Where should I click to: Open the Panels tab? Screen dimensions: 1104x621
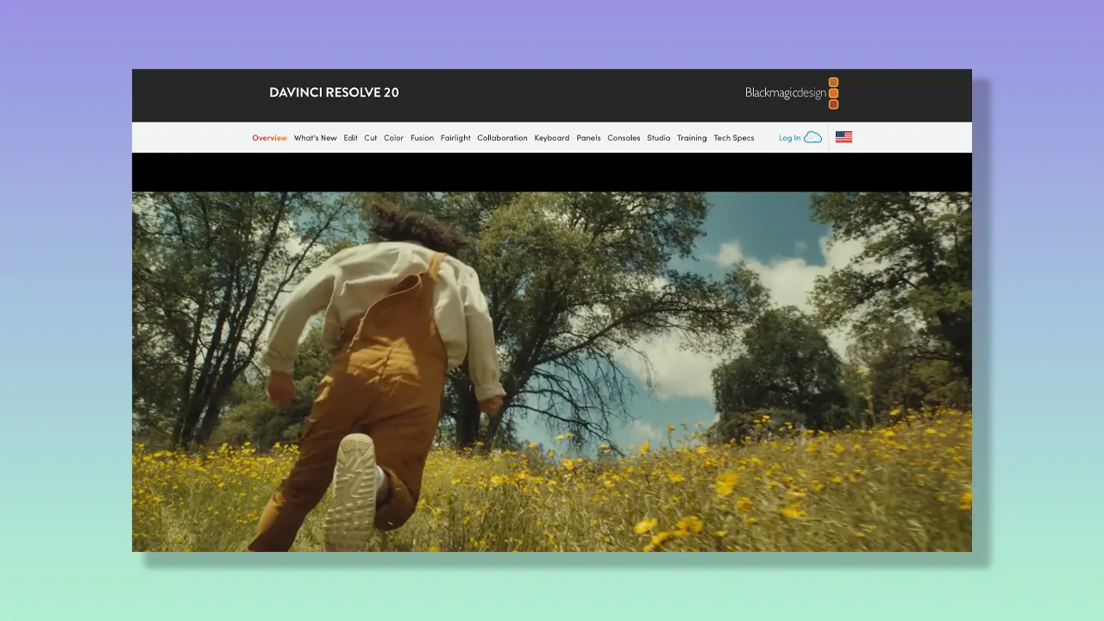(588, 138)
